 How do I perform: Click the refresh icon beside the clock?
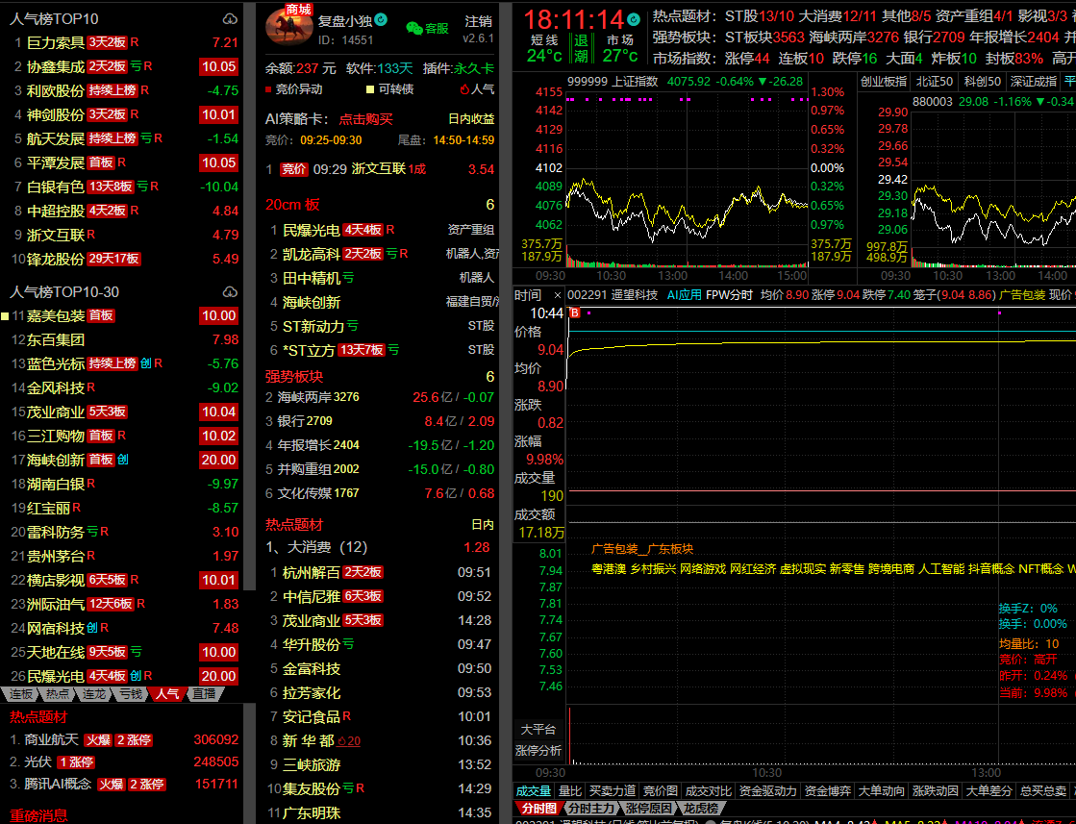click(x=634, y=19)
